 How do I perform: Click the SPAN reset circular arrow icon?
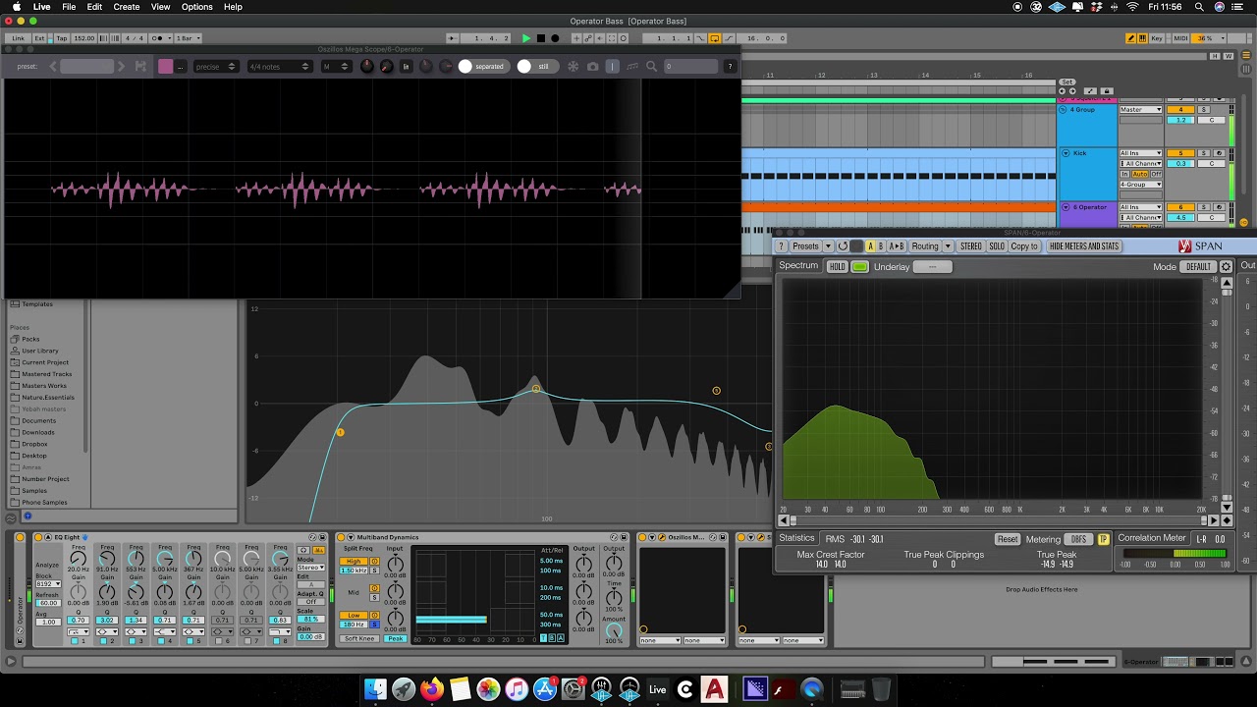(842, 246)
